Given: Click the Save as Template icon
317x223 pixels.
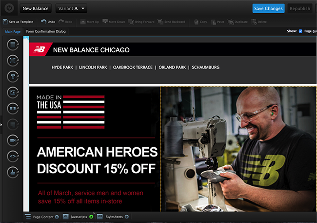Looking at the screenshot, I should tap(5, 22).
